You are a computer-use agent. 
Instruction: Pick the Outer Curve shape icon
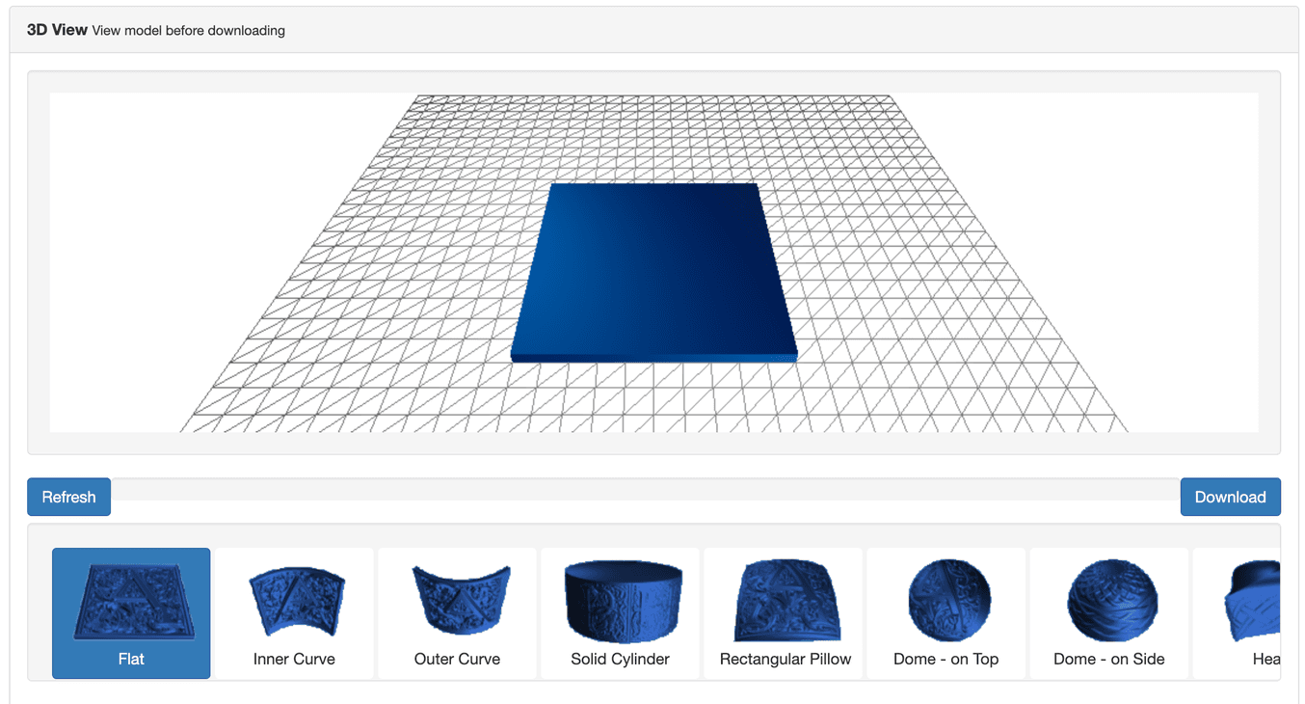(457, 603)
